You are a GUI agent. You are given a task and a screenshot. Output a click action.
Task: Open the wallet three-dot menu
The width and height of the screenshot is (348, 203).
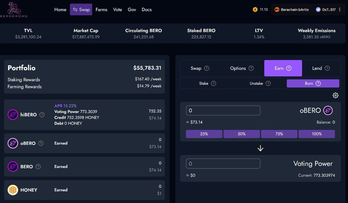tap(339, 10)
